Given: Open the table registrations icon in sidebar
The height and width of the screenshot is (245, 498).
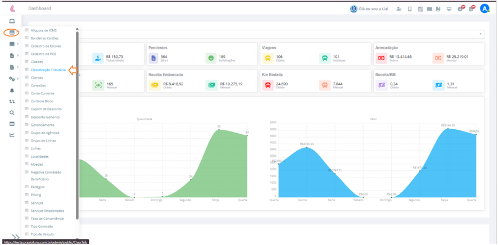Looking at the screenshot, I should 12,33.
